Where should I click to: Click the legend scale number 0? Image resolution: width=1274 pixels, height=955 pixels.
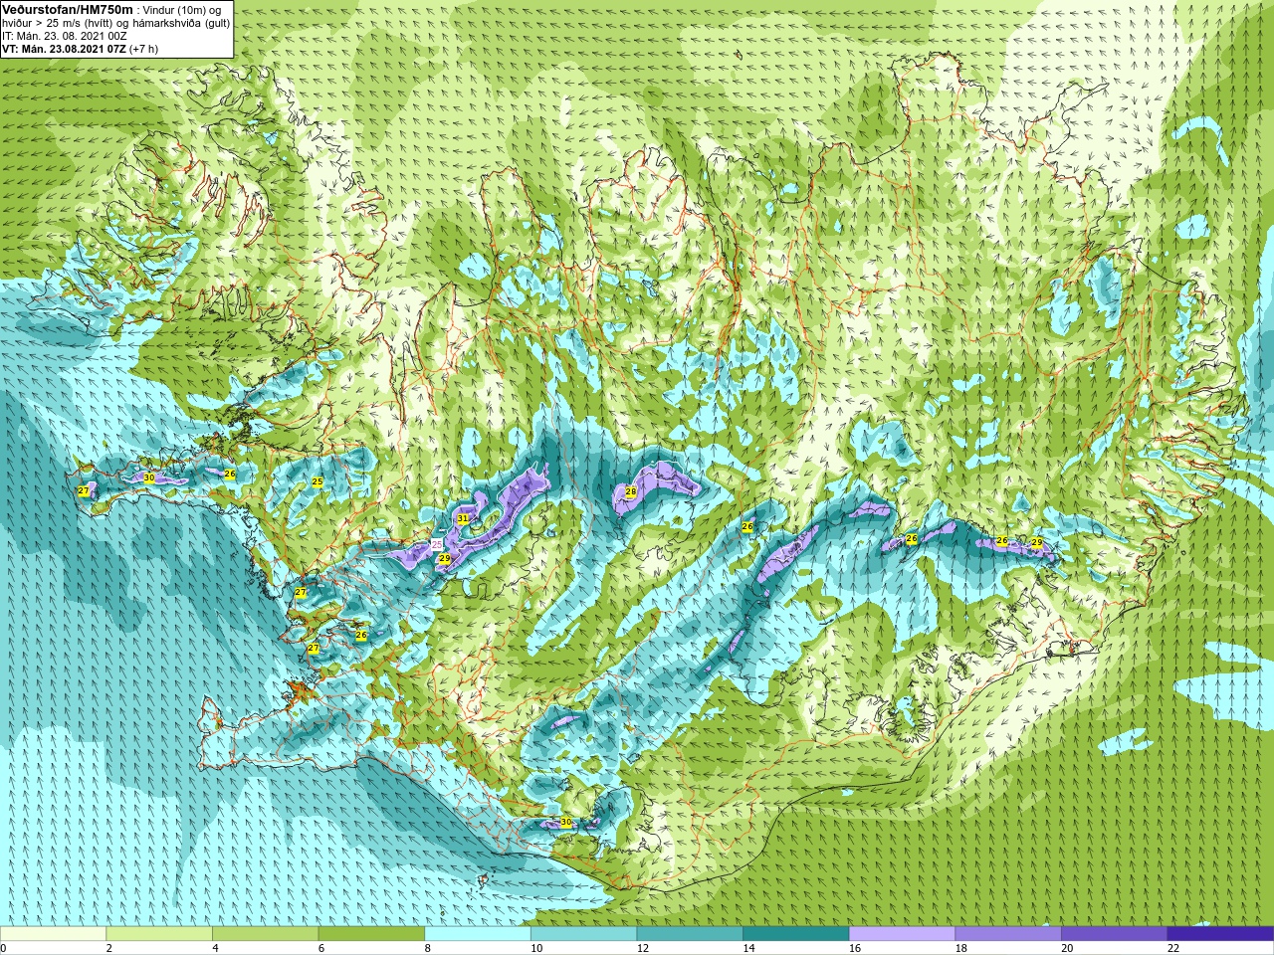click(3, 948)
